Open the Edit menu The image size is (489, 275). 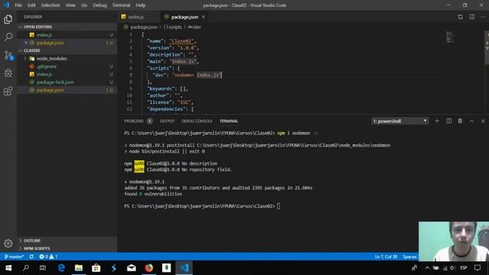click(x=31, y=5)
